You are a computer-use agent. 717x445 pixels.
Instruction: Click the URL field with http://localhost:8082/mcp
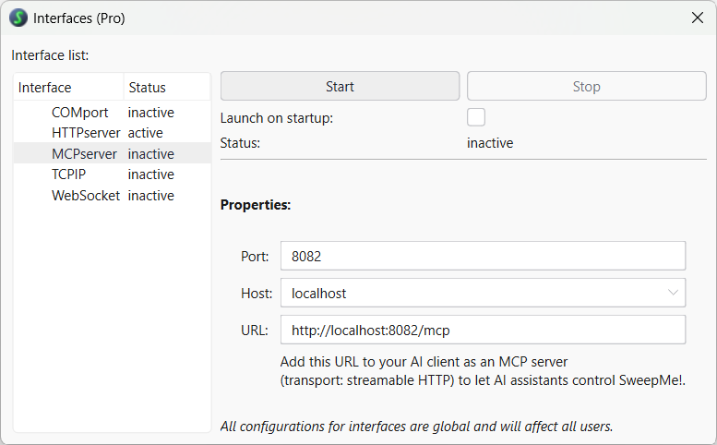(483, 330)
